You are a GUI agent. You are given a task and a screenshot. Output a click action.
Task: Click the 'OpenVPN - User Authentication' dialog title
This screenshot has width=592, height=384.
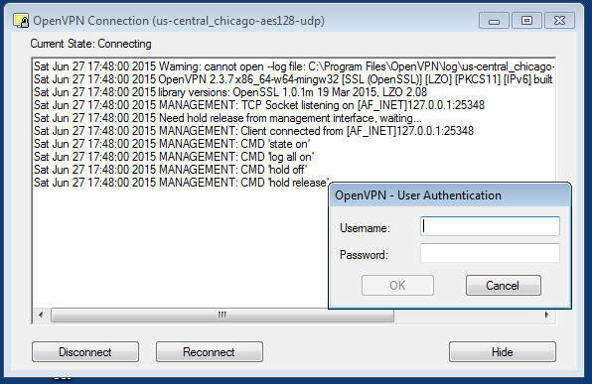418,195
